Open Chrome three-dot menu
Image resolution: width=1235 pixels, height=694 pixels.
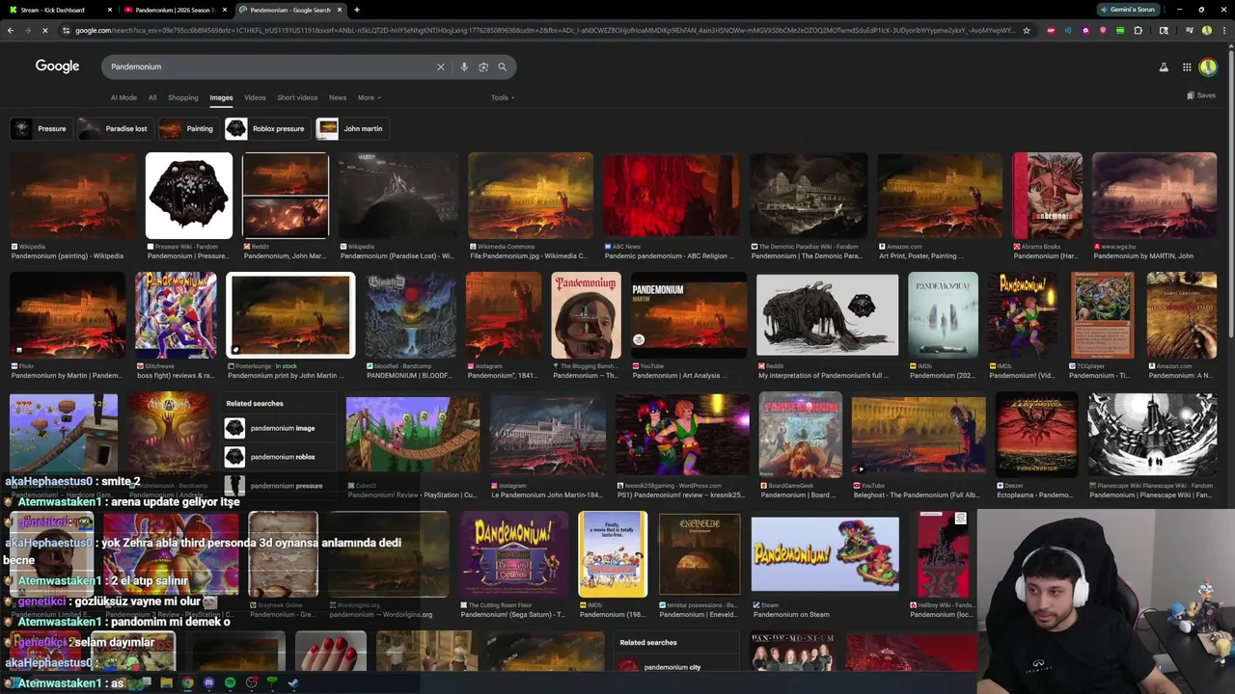coord(1224,30)
